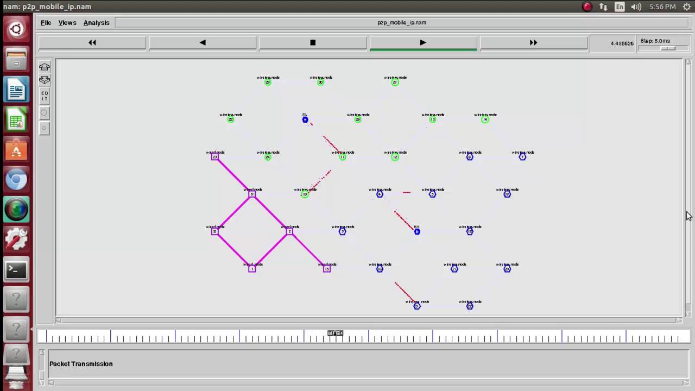695x391 pixels.
Task: Open the Files manager from the dock
Action: coord(16,60)
